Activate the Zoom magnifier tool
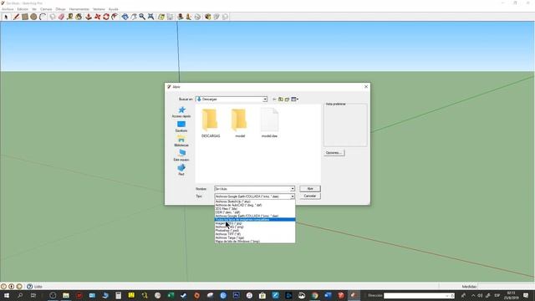The image size is (535, 301). click(x=142, y=17)
